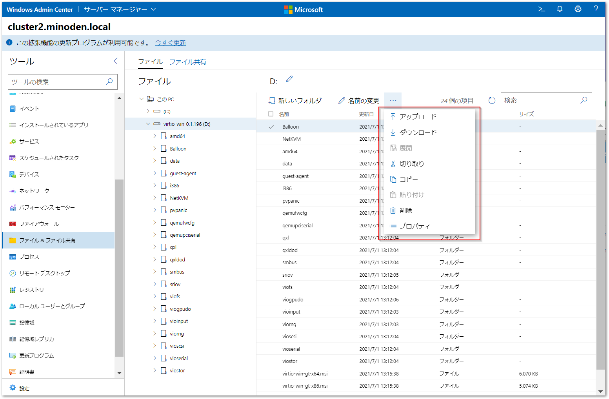Sort by サイズ column header
This screenshot has height=399, width=609.
pyautogui.click(x=526, y=114)
